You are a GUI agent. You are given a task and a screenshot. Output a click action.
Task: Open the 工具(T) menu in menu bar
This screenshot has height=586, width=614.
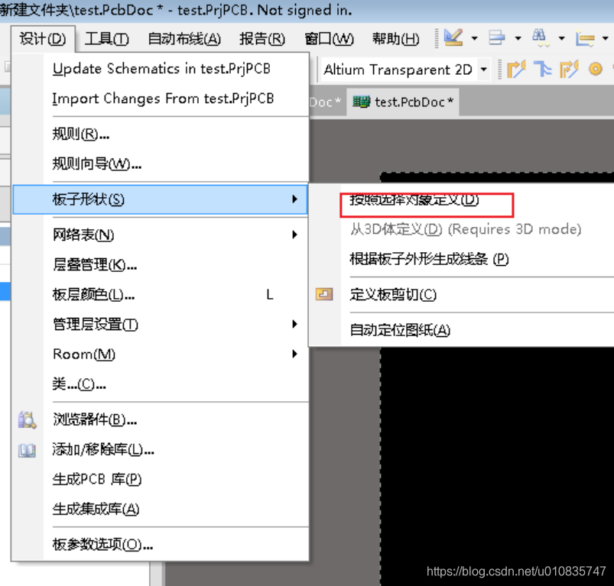click(106, 39)
